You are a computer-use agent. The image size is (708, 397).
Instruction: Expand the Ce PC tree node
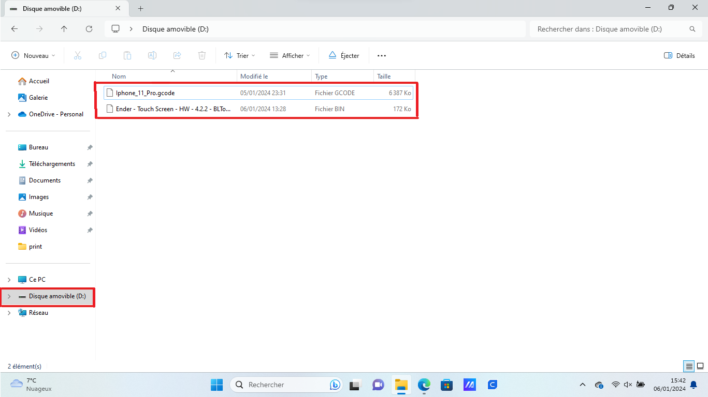coord(9,280)
